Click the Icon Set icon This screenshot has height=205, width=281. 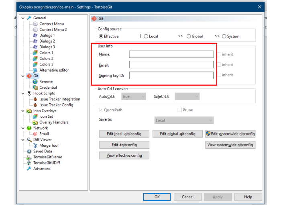(x=35, y=117)
